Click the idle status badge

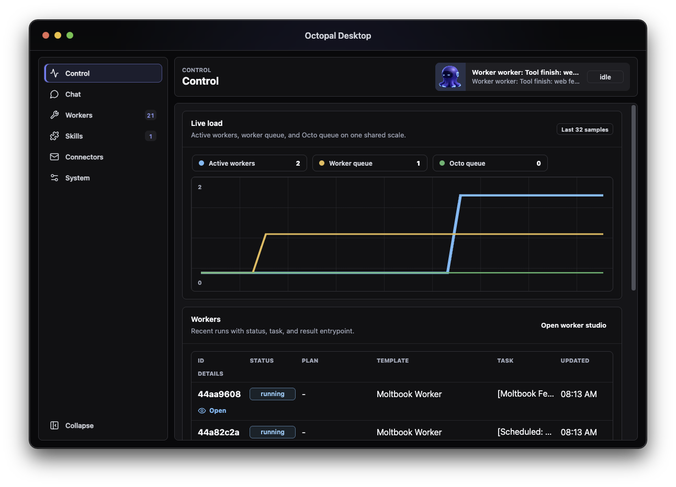[605, 77]
